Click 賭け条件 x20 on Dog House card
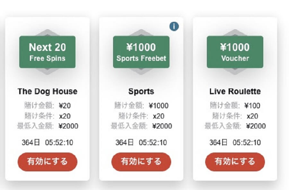 tap(48, 116)
